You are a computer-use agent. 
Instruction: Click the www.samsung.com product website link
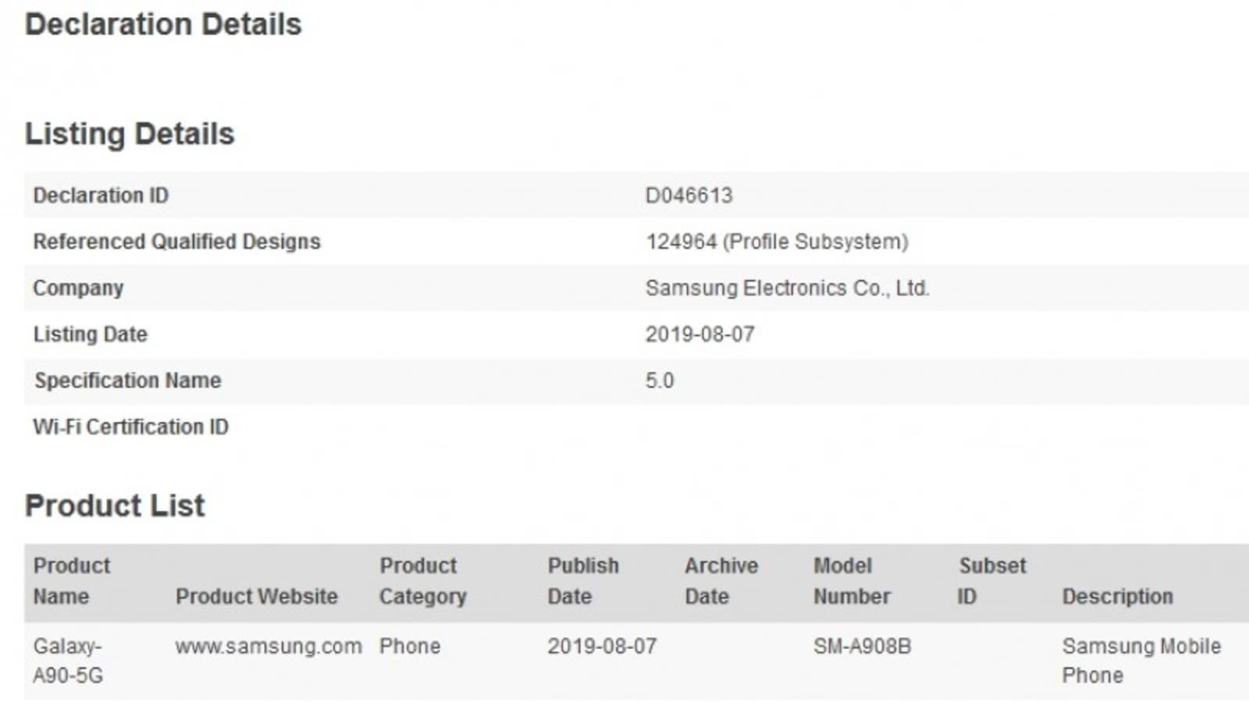coord(269,647)
